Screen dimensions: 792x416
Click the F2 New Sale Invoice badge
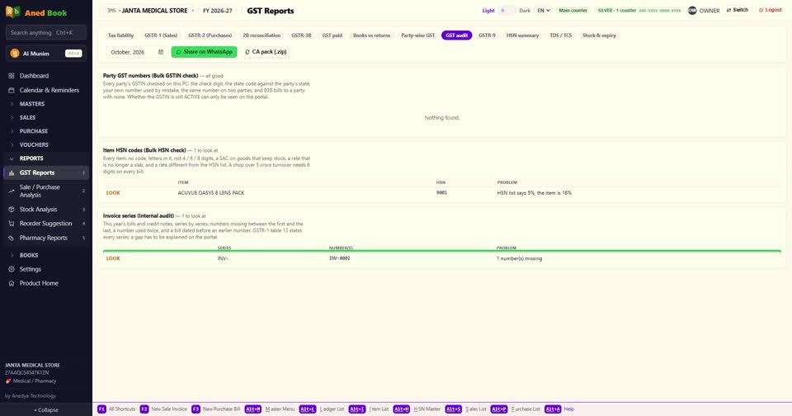144,409
